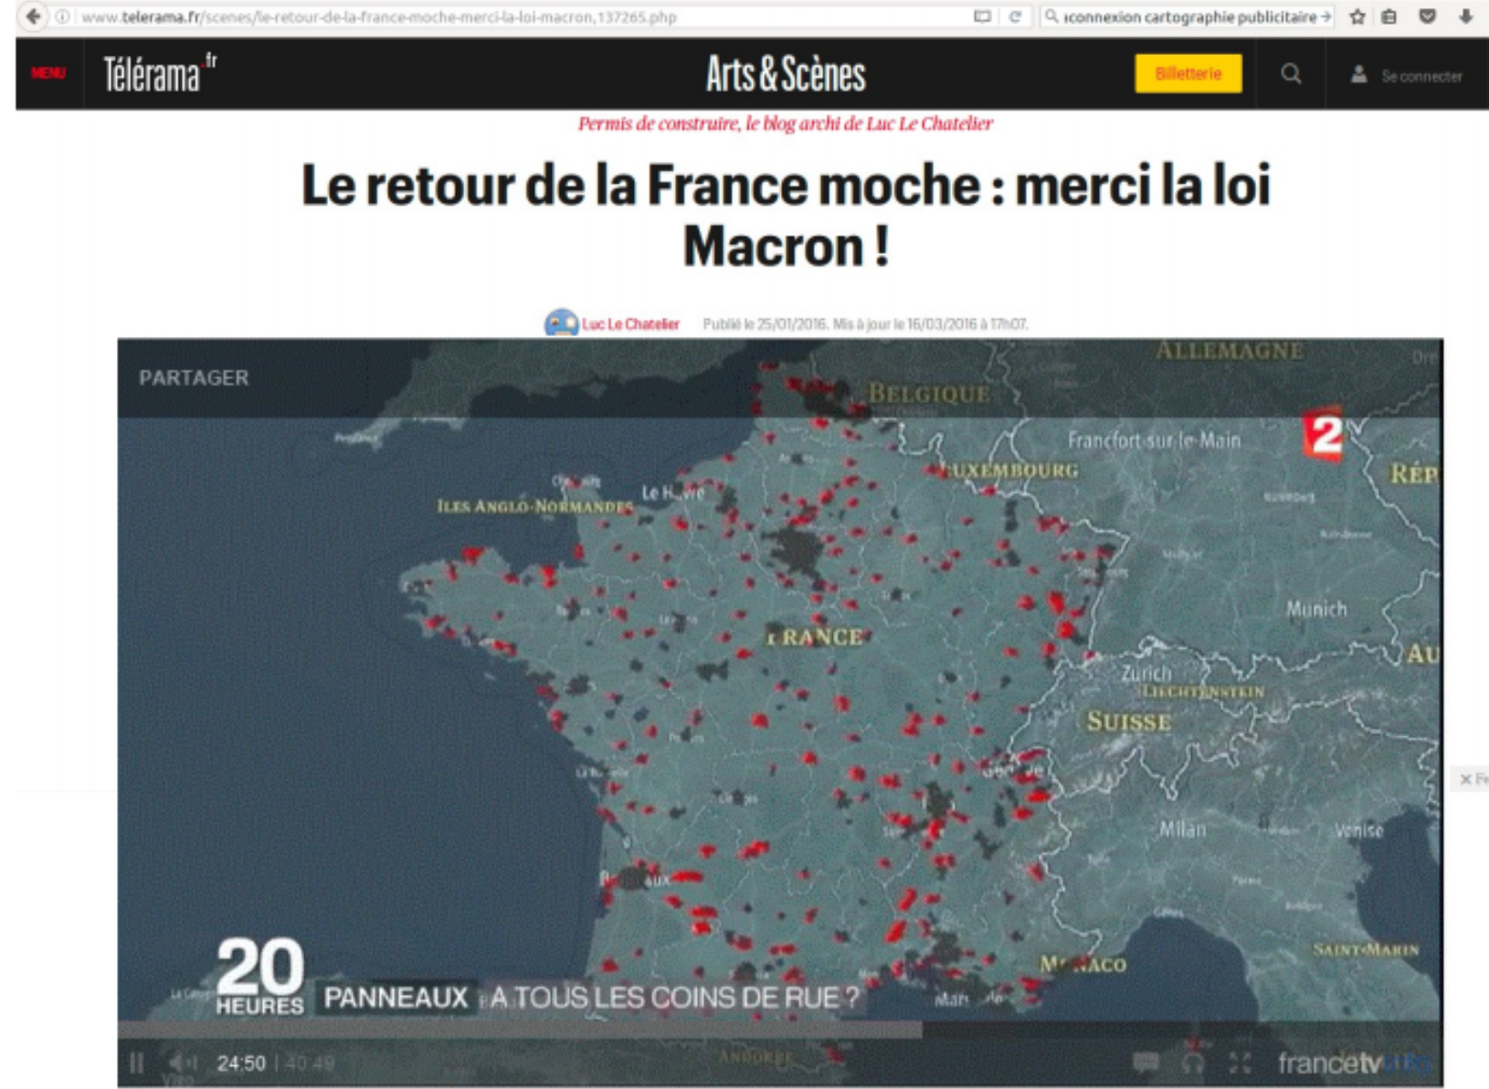
Task: Click browser back arrow
Action: (33, 16)
